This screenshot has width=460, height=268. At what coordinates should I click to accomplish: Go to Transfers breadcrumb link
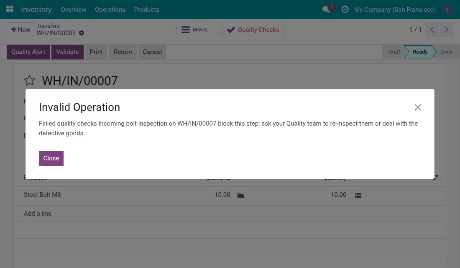(x=48, y=26)
